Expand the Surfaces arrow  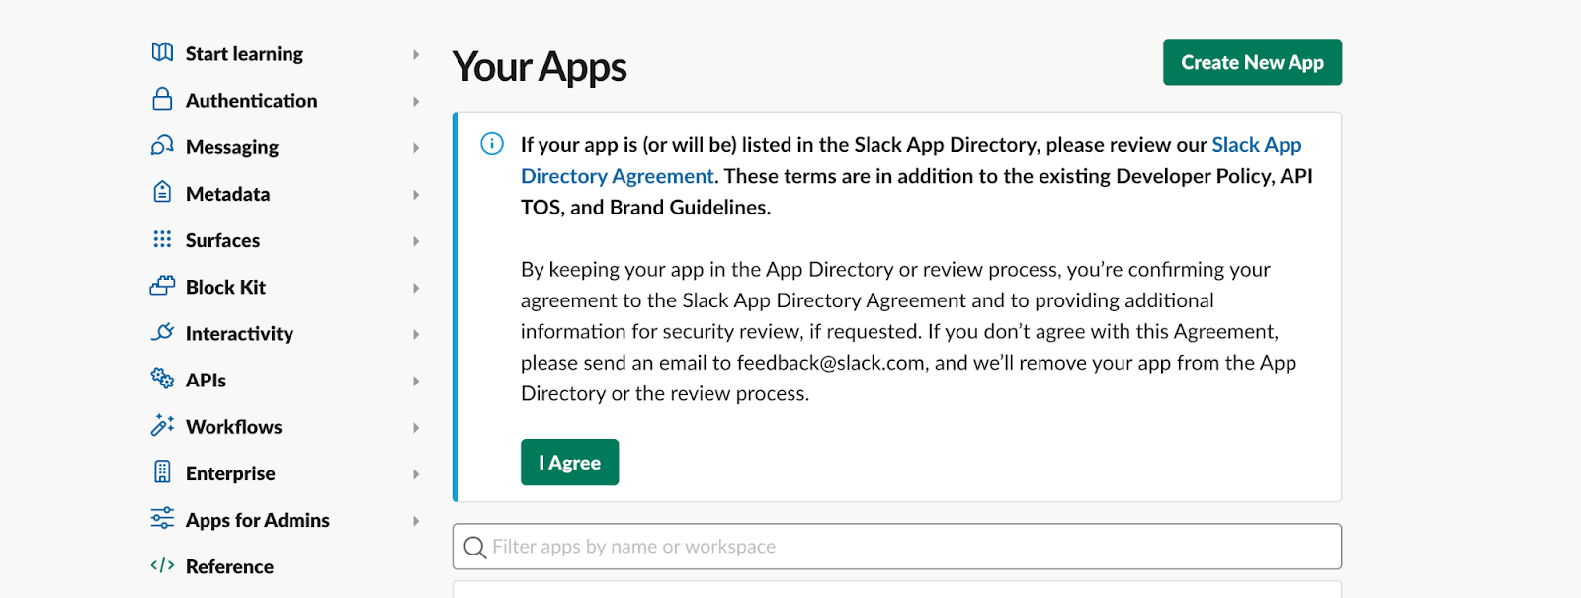(416, 241)
